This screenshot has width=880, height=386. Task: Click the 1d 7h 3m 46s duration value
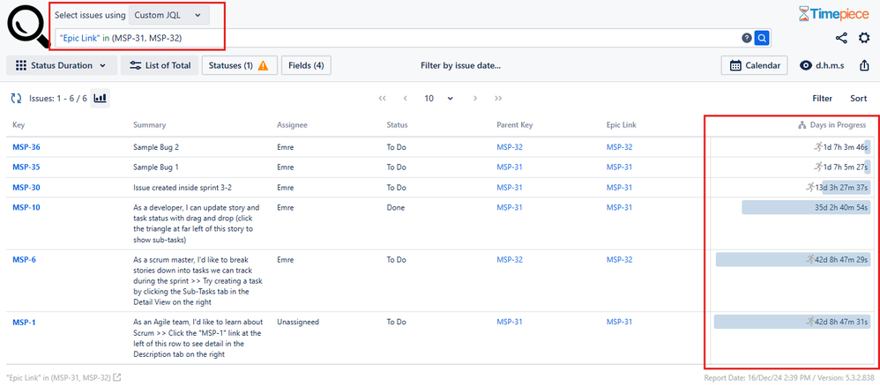846,147
